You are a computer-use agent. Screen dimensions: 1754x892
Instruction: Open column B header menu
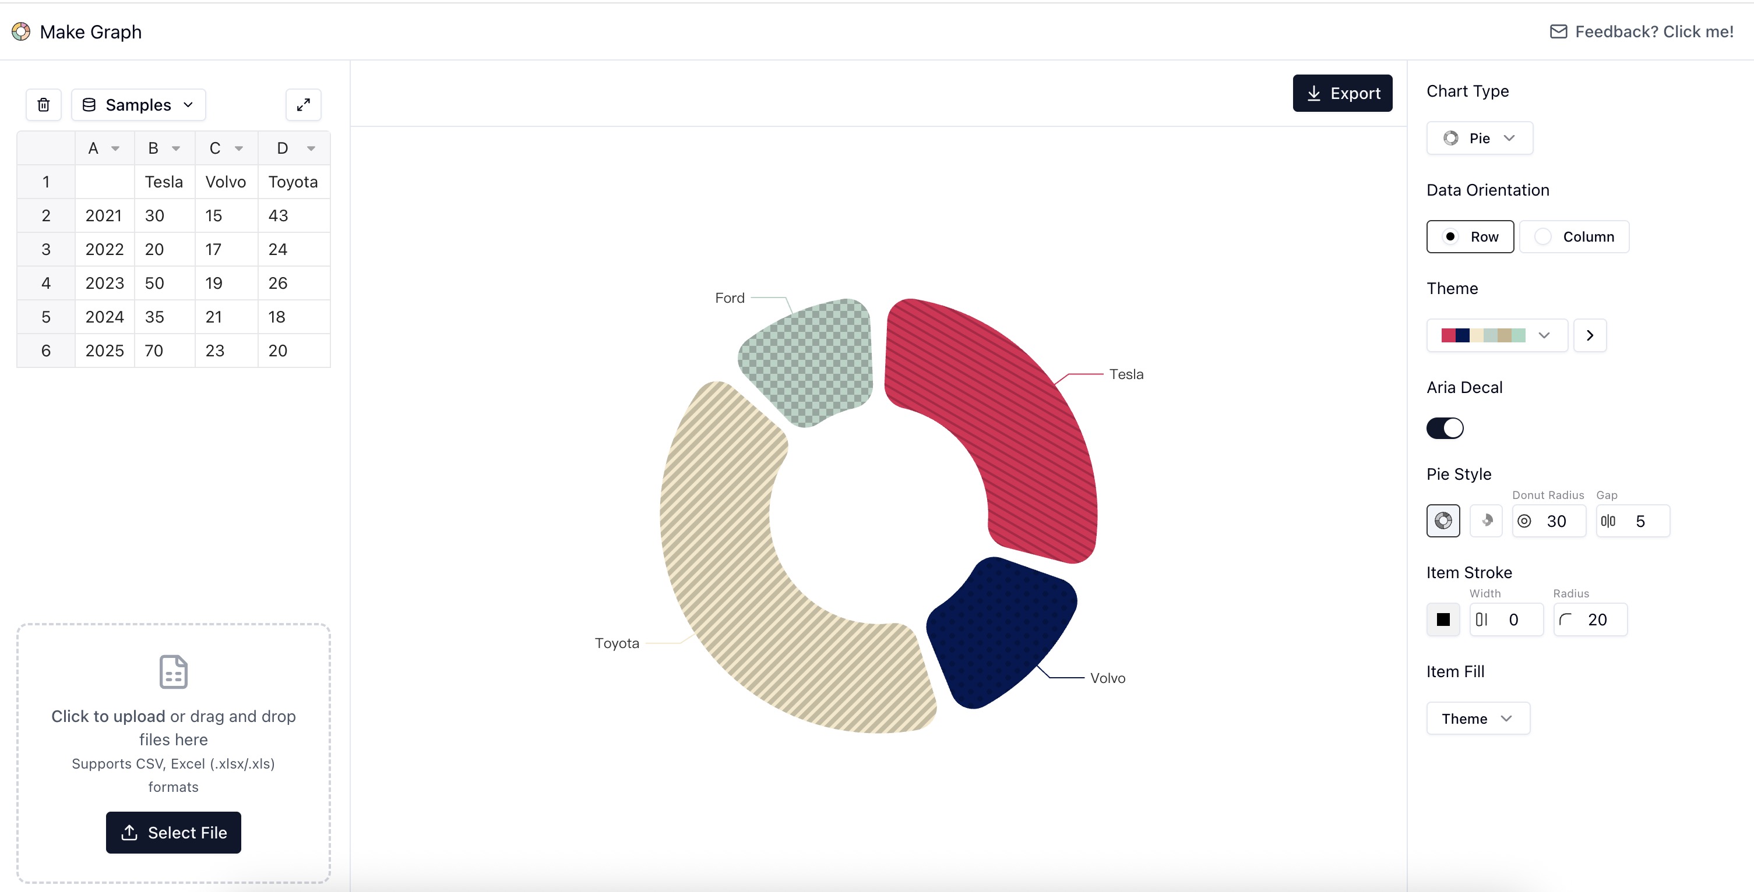pyautogui.click(x=175, y=148)
